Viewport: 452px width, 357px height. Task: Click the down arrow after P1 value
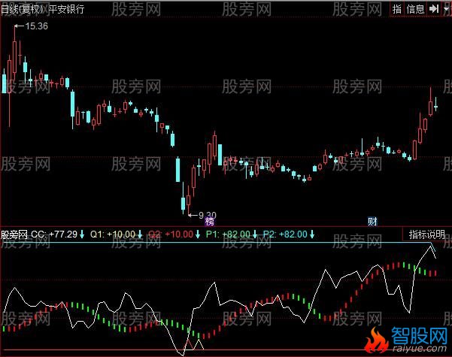pyautogui.click(x=254, y=234)
